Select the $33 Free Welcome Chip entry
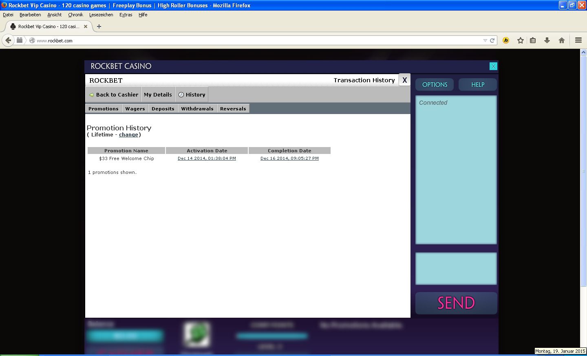 click(126, 158)
